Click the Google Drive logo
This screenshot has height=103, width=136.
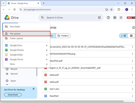click(x=7, y=18)
